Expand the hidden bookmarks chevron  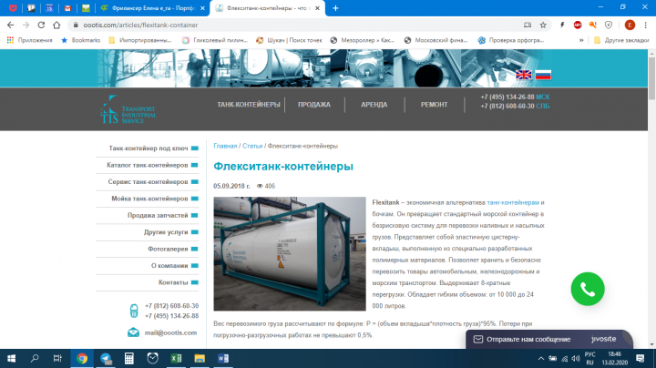581,40
